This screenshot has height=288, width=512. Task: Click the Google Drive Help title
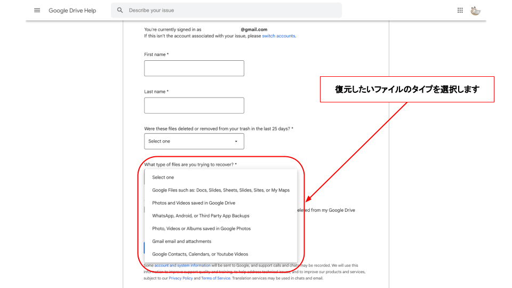coord(72,11)
